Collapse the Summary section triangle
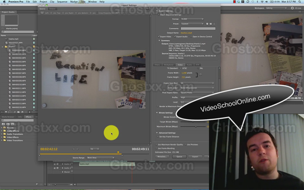The width and height of the screenshot is (304, 190). (159, 40)
